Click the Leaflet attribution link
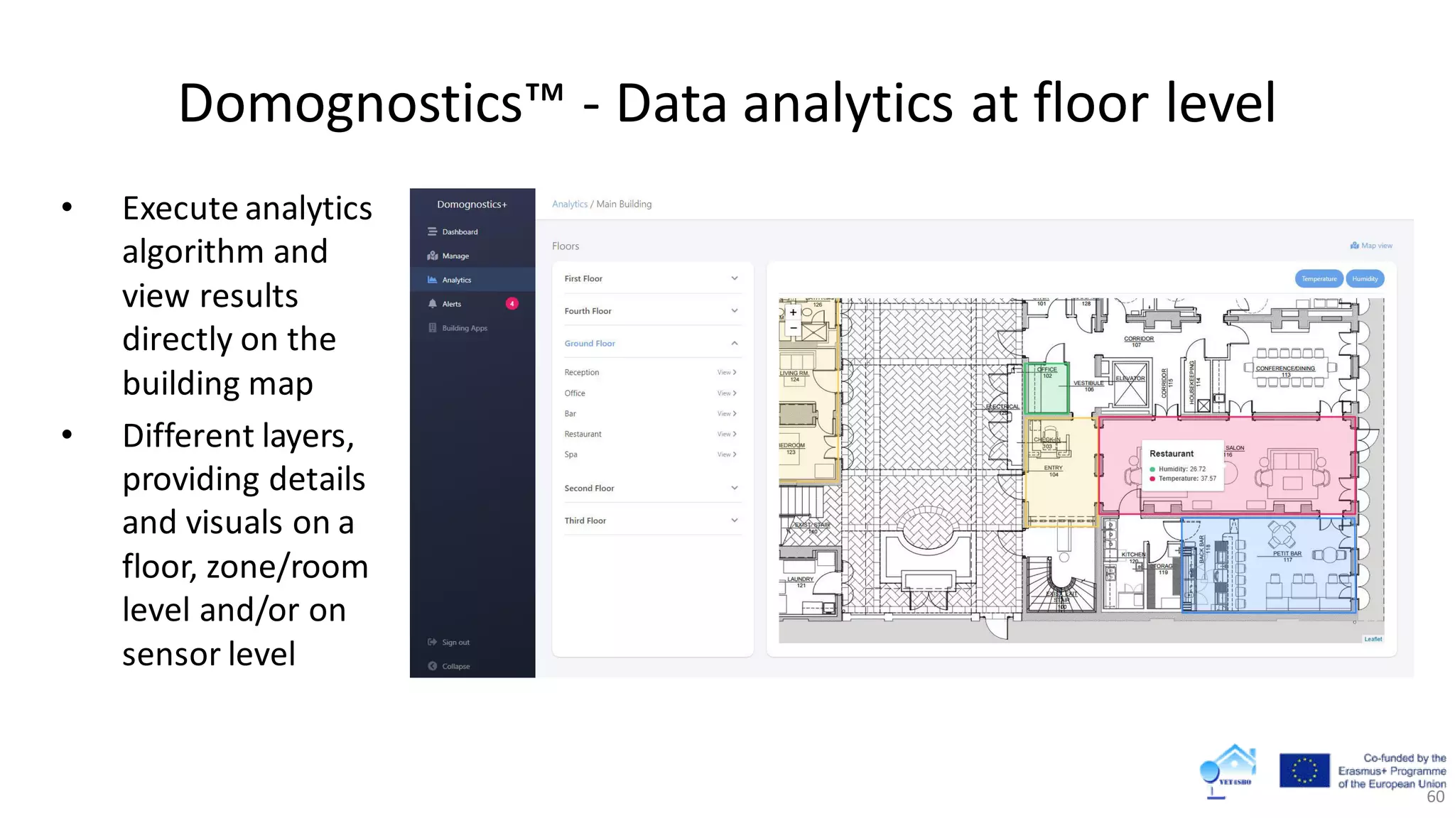 pyautogui.click(x=1373, y=639)
